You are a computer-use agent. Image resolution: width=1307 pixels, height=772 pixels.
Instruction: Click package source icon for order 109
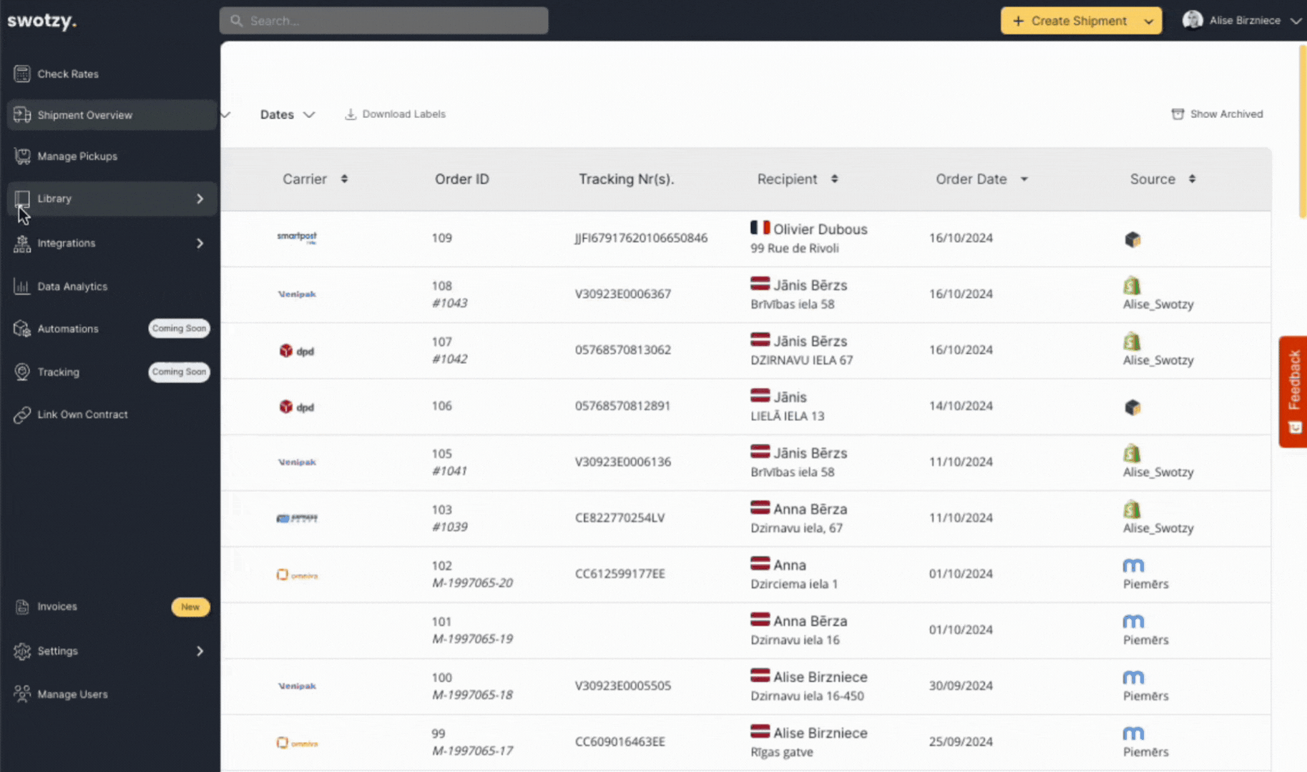[1132, 239]
